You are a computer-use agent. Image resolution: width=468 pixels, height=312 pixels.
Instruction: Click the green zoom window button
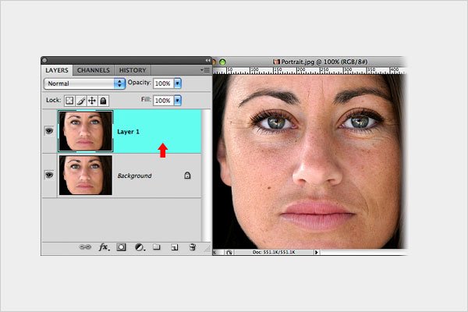pyautogui.click(x=222, y=62)
